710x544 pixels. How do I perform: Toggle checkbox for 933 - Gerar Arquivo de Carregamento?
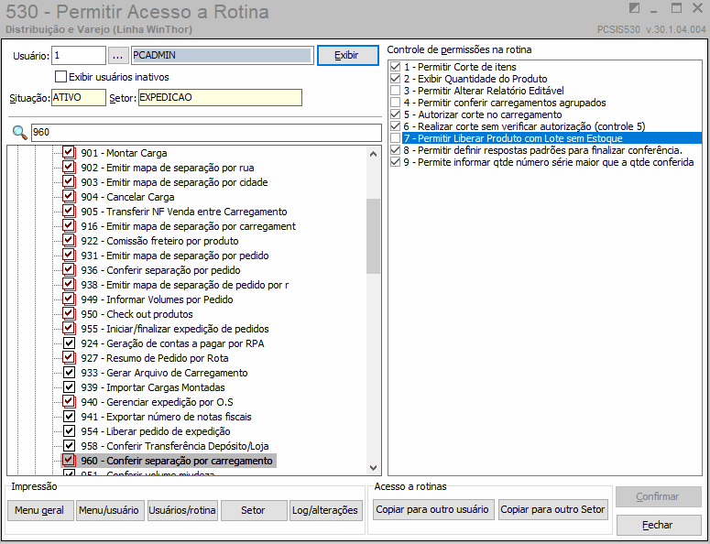(69, 373)
